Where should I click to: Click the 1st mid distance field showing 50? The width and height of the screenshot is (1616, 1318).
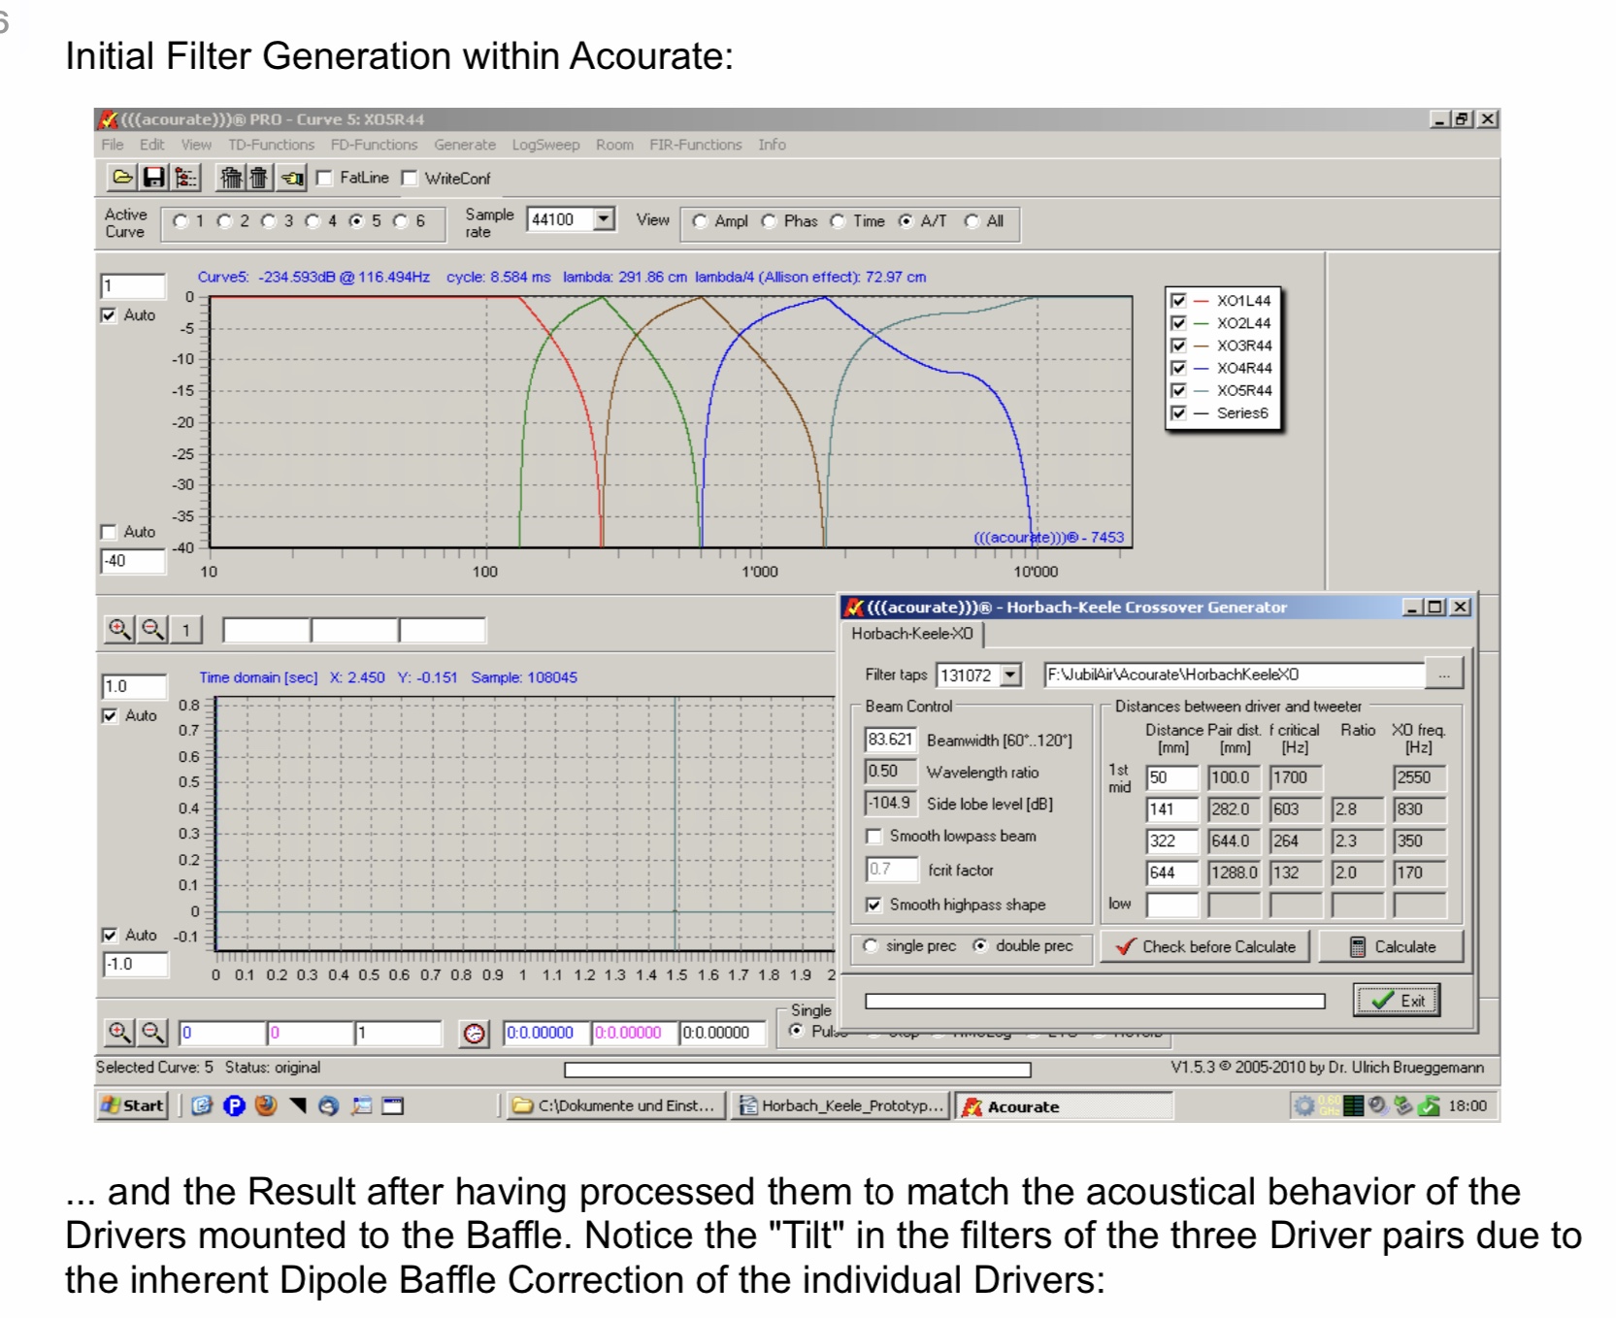click(1172, 777)
